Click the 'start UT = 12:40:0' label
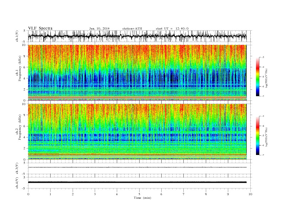282x218 pixels. [x=172, y=28]
